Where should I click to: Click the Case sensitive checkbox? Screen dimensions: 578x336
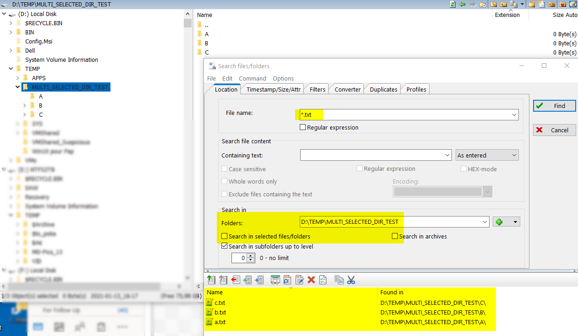[x=224, y=169]
